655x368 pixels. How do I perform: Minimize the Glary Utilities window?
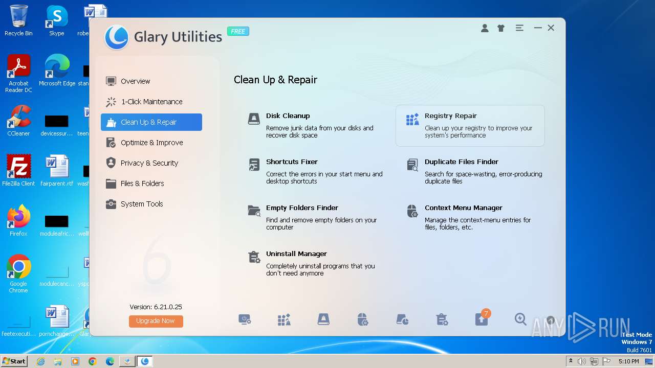pyautogui.click(x=538, y=28)
